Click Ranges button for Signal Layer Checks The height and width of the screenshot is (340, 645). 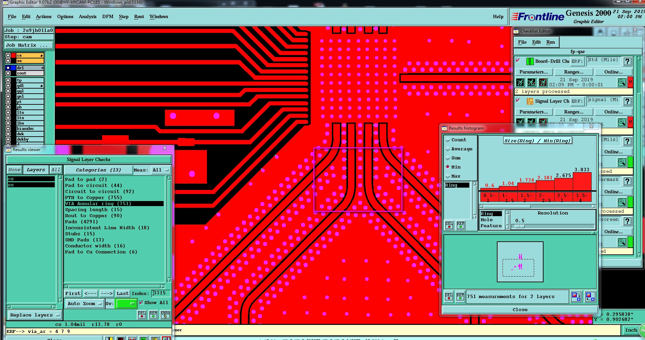[574, 112]
